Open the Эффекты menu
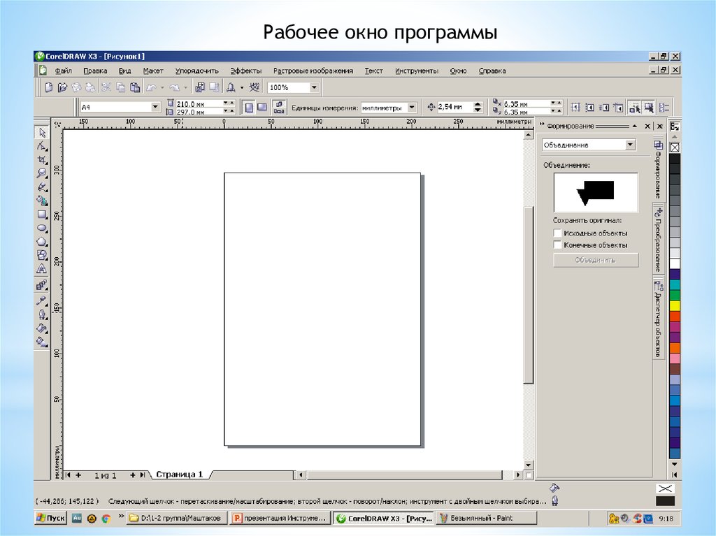The height and width of the screenshot is (536, 716). coord(246,71)
